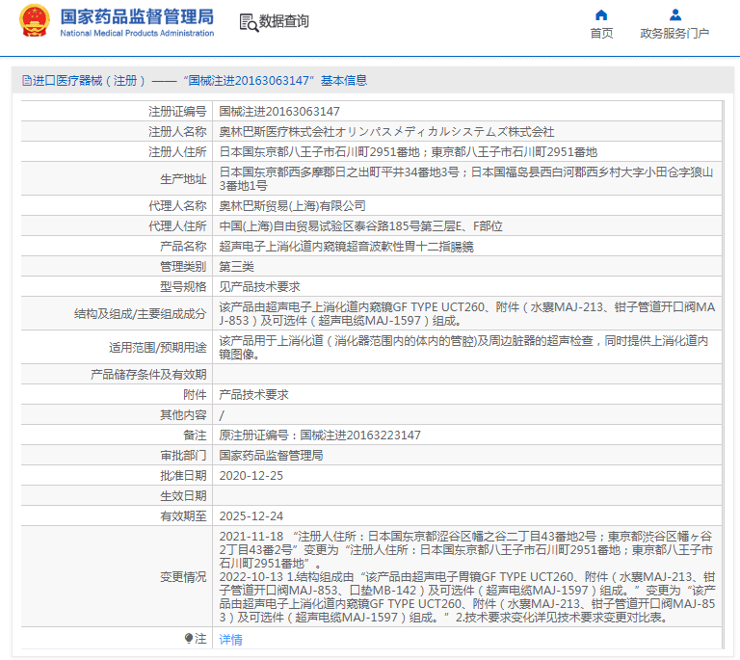The width and height of the screenshot is (740, 660).
Task: Click the 生产地址 label
Action: point(183,179)
